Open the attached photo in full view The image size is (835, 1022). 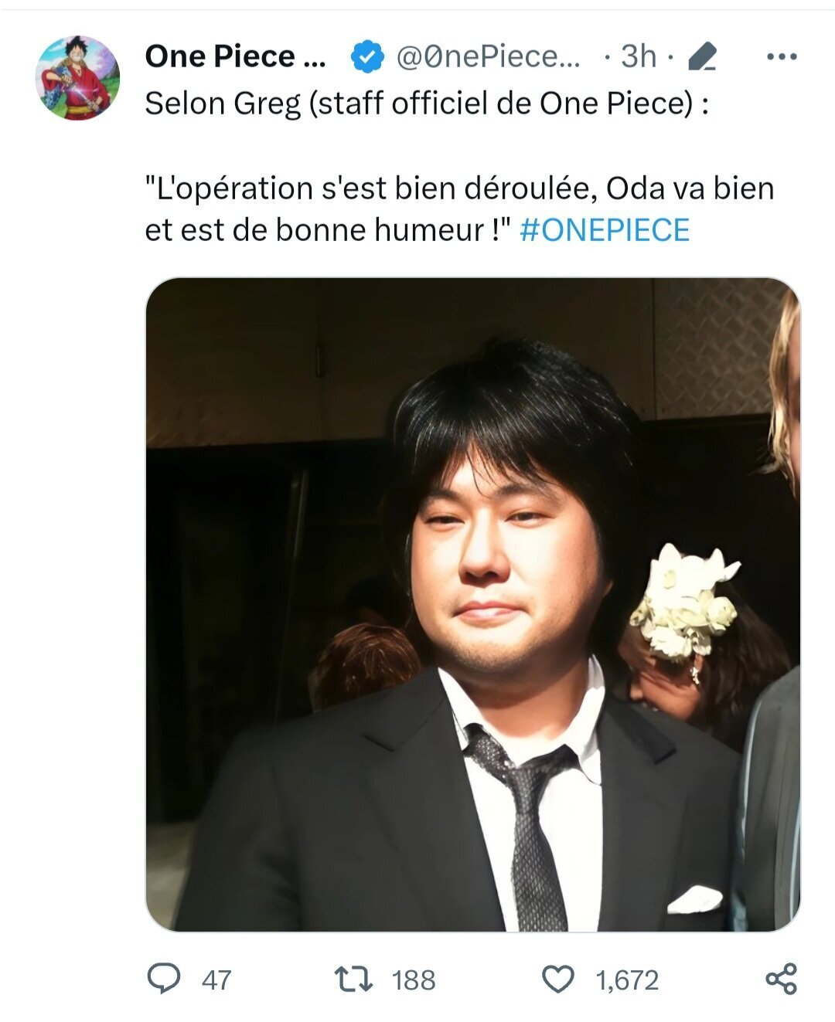coord(472,604)
